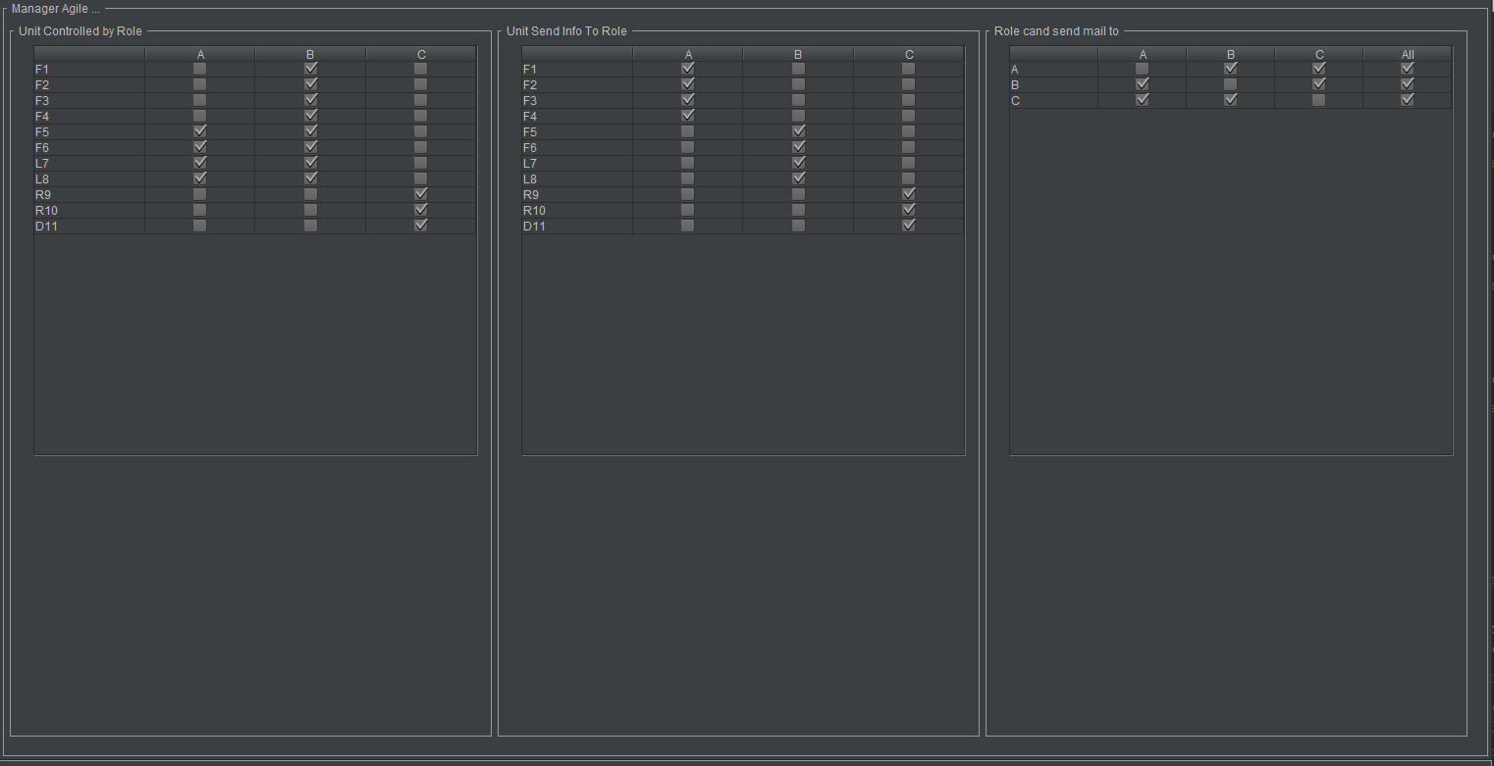Toggle R10 column C in Unit Send Info To Role
Viewport: 1494px width, 766px height.
coord(909,211)
